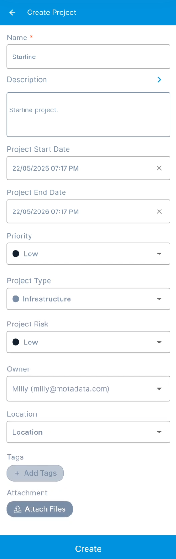Open the Priority dropdown arrow

159,254
